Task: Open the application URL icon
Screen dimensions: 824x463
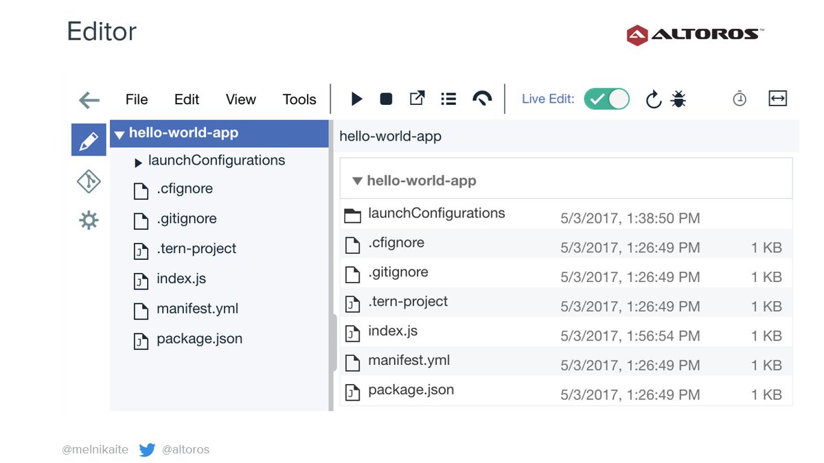Action: [417, 98]
